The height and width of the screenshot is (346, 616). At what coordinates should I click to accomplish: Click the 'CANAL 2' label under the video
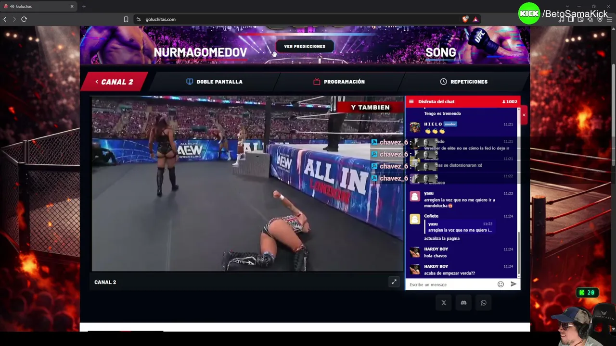pos(105,282)
